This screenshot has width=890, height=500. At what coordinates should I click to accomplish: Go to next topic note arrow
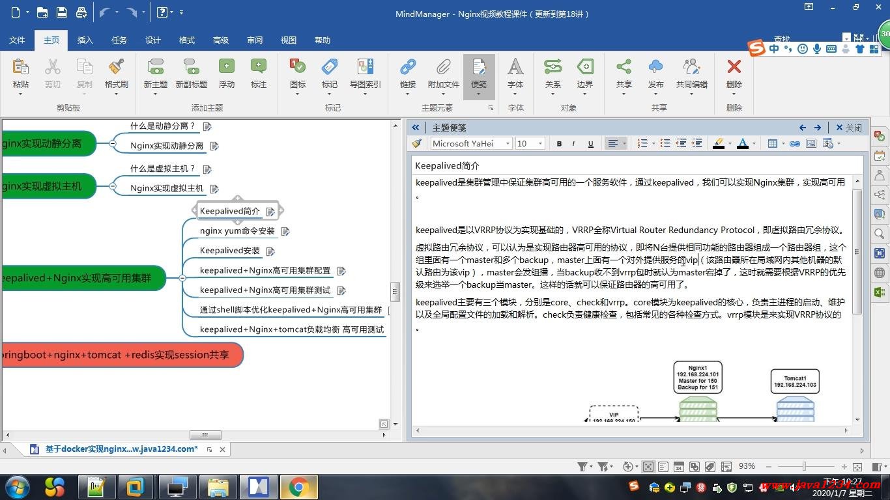click(x=817, y=128)
